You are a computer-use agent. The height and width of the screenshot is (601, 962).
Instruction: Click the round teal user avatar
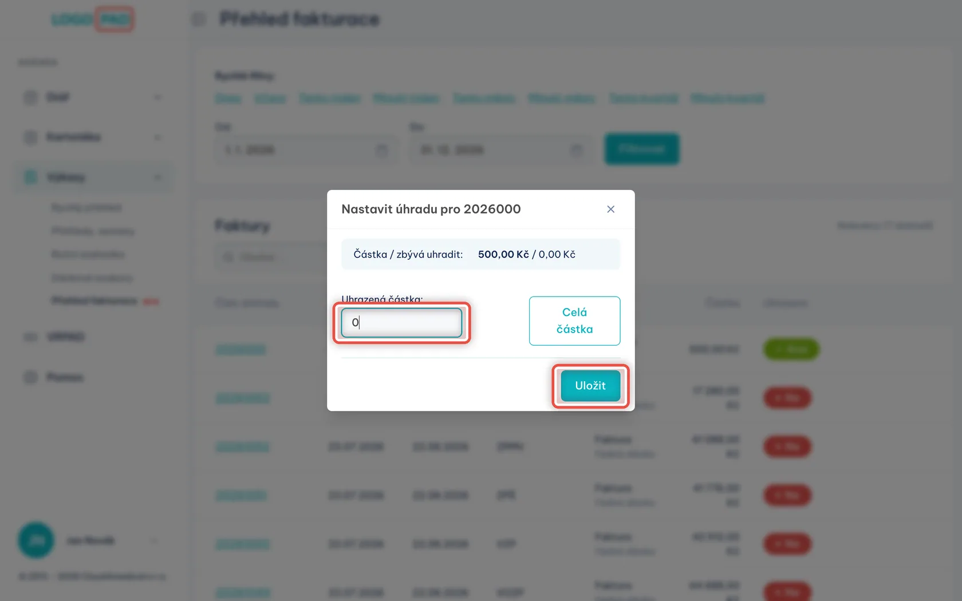click(36, 540)
